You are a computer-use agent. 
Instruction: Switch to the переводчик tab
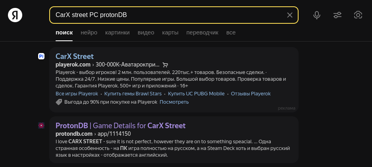coord(202,32)
